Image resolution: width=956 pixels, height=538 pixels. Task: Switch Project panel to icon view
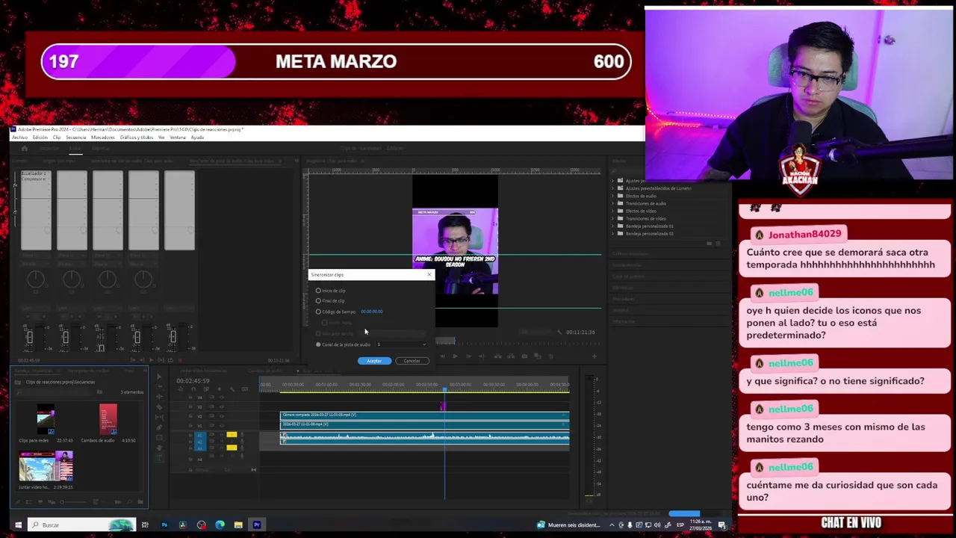[x=40, y=502]
